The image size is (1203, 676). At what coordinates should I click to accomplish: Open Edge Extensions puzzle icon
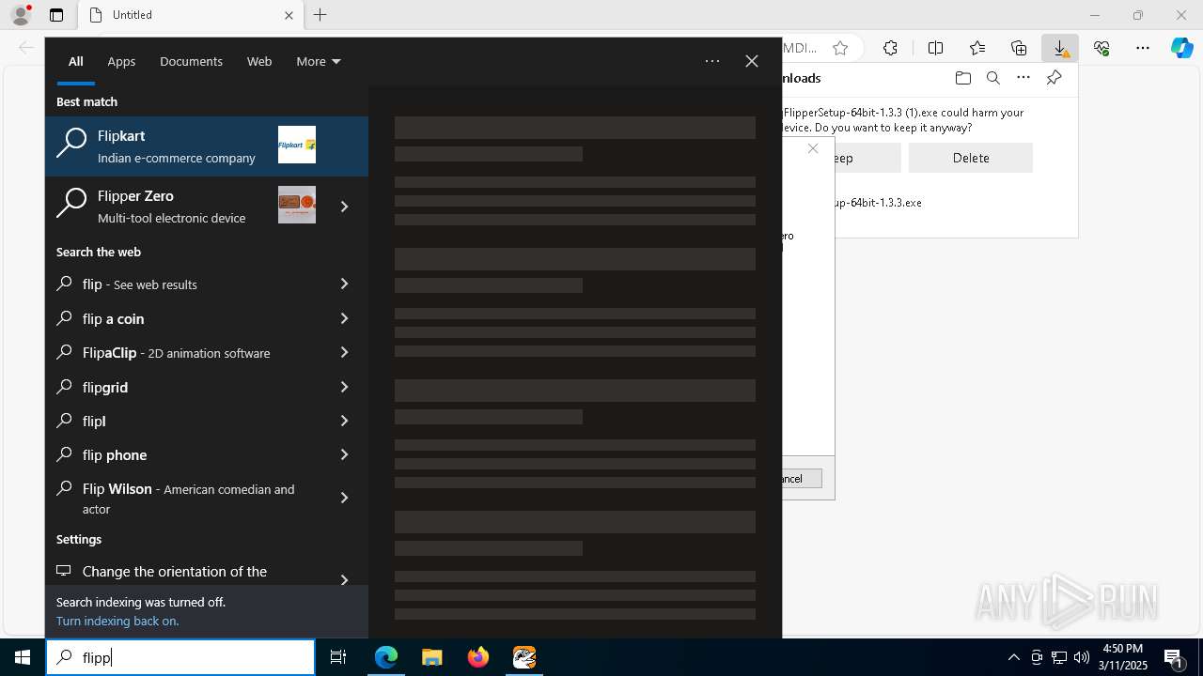pyautogui.click(x=890, y=48)
